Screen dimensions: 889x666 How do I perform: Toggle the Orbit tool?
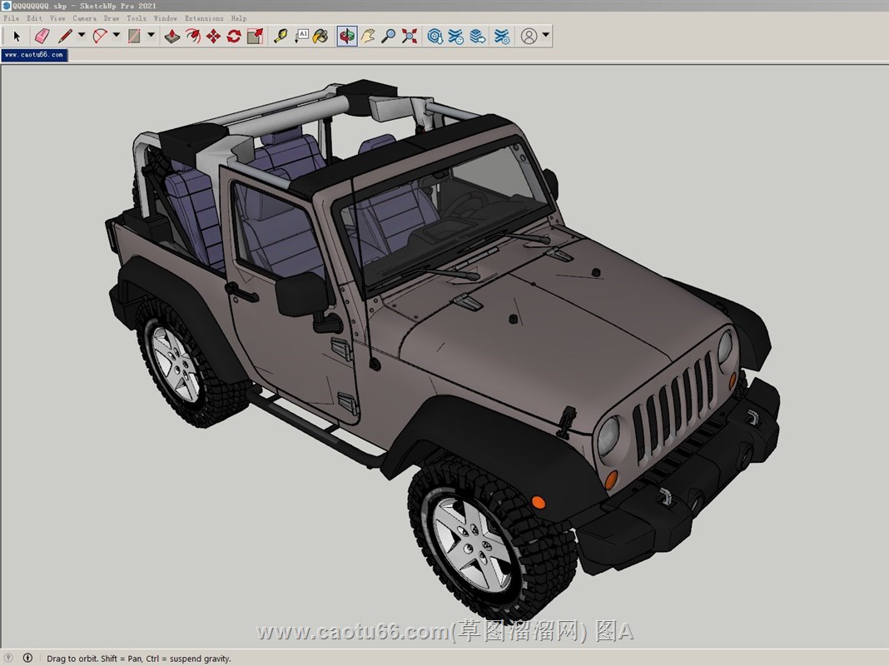point(346,36)
